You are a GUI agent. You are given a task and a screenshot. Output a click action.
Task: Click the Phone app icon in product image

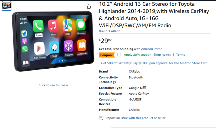point(38,26)
